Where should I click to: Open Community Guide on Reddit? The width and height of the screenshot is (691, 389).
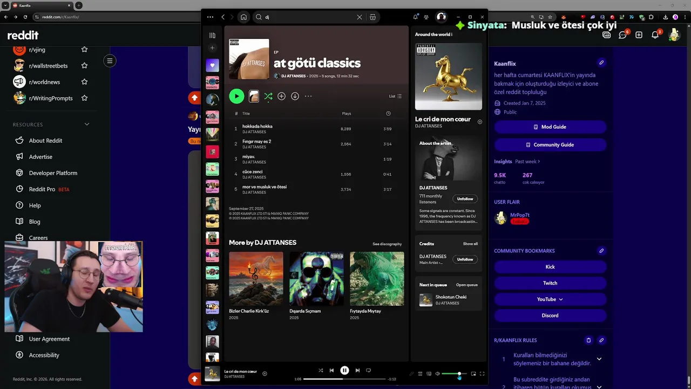click(550, 145)
